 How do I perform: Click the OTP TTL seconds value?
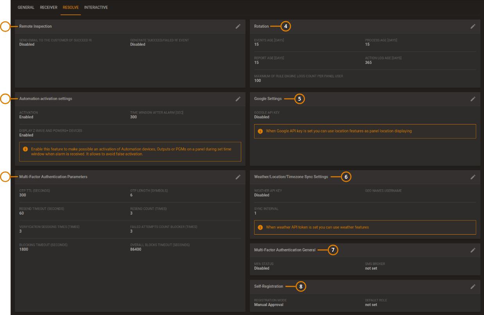[x=22, y=195]
